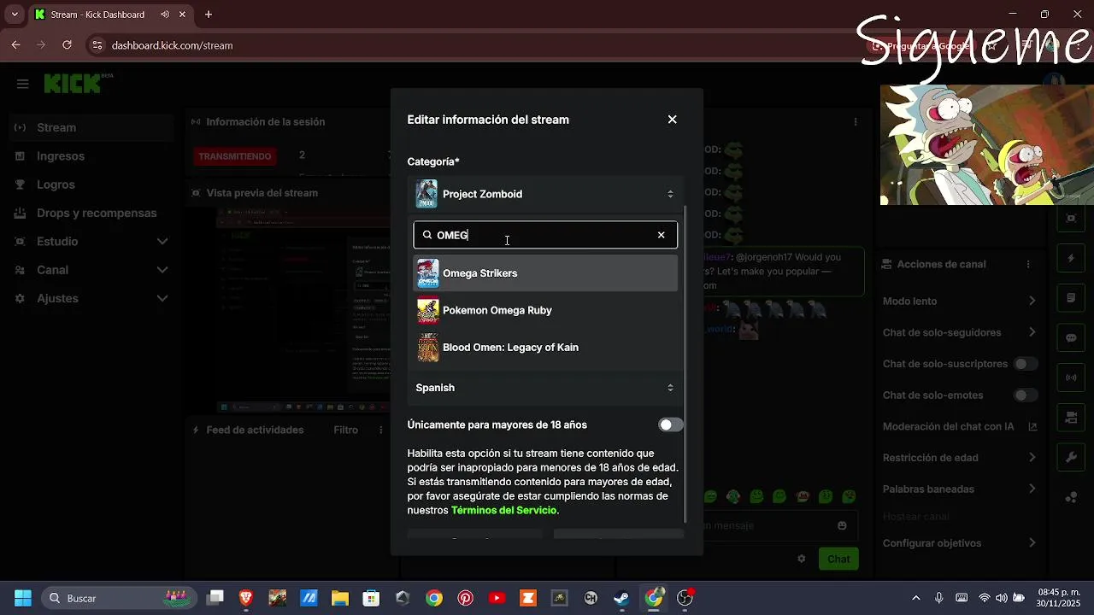
Task: Click the camera quick action icon
Action: 1071,418
